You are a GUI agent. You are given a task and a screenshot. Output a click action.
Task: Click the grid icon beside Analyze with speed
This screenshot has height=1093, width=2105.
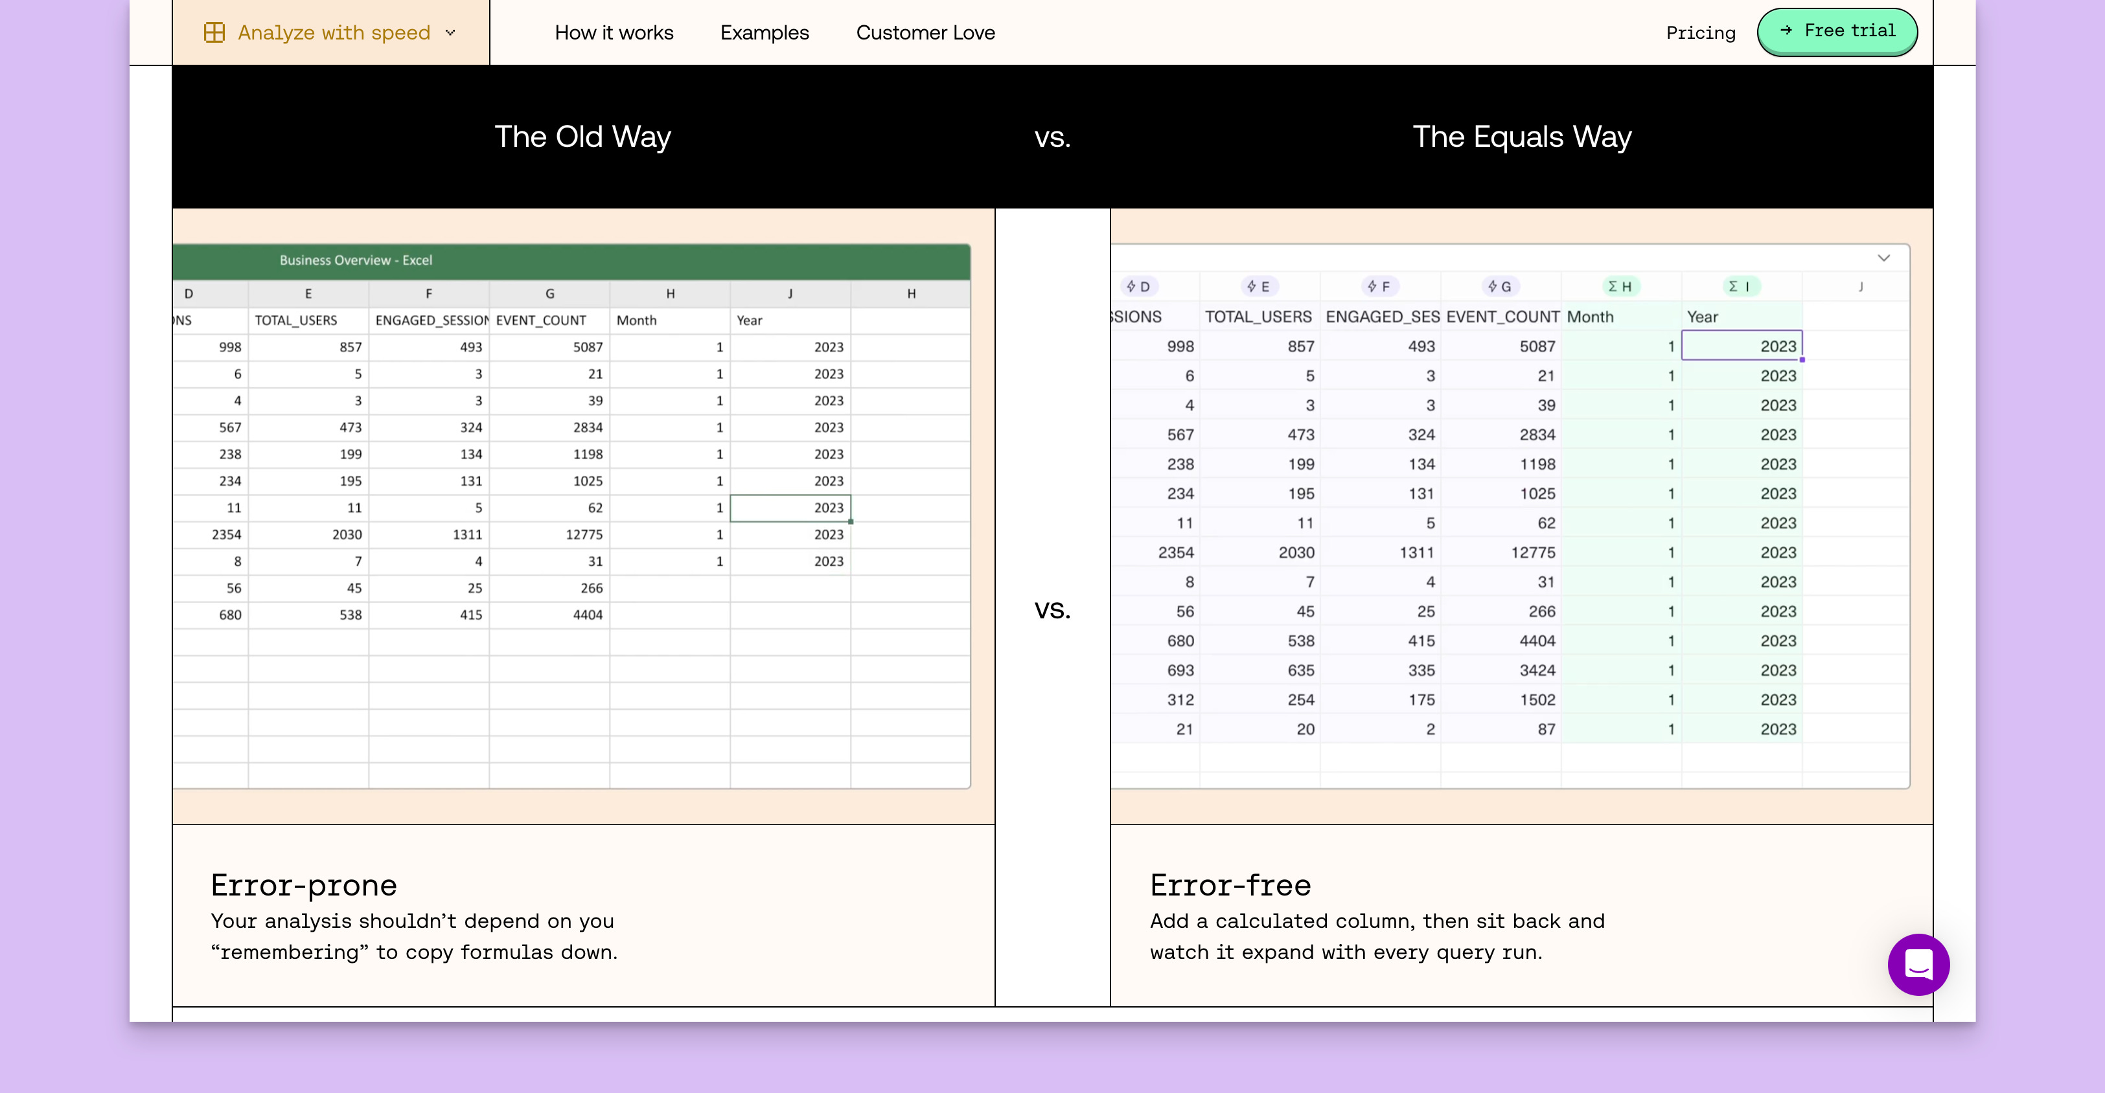click(214, 32)
